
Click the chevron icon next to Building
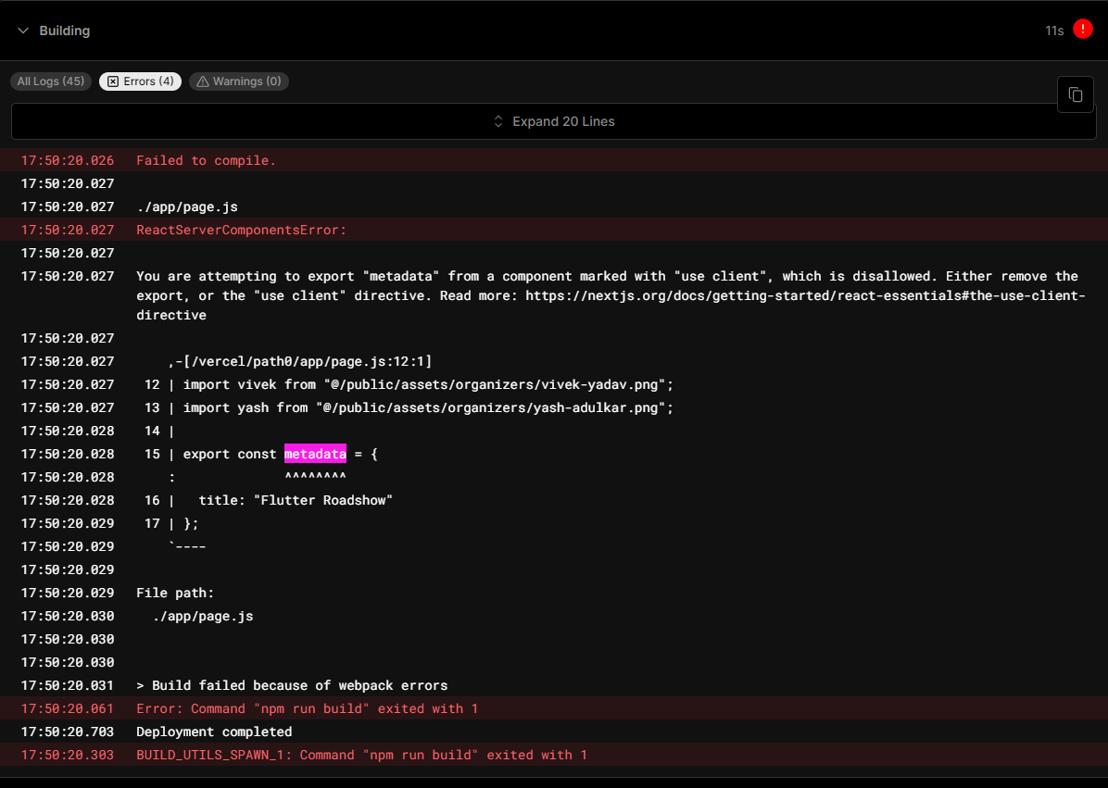pyautogui.click(x=20, y=30)
